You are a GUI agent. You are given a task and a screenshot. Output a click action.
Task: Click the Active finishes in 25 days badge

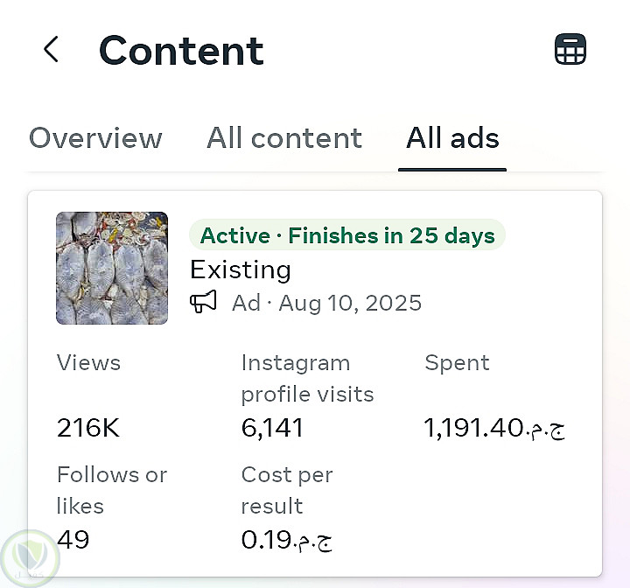(347, 235)
